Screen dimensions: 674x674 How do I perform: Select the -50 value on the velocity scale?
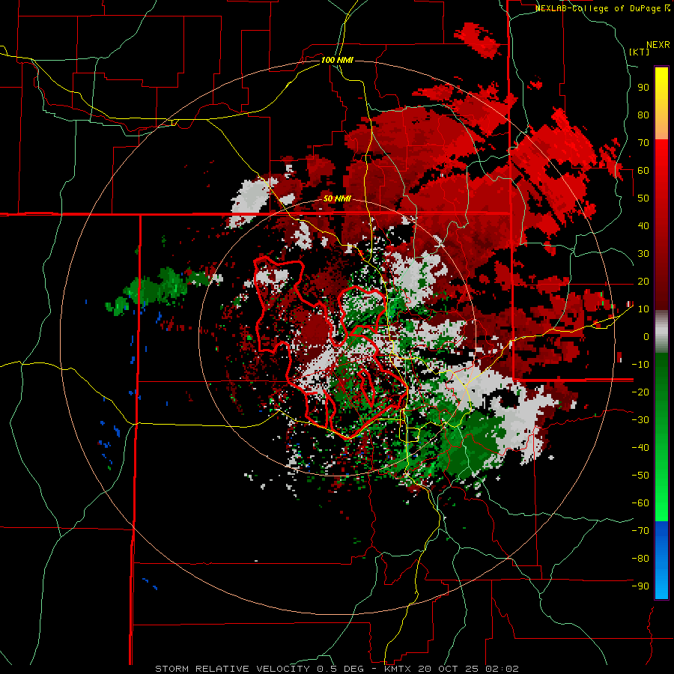(640, 476)
